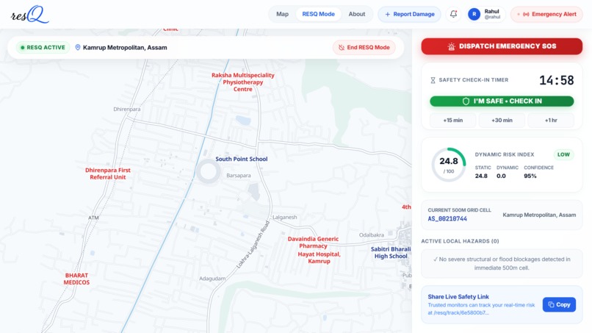Click the copy icon in Share Live Safety Link

click(x=551, y=304)
